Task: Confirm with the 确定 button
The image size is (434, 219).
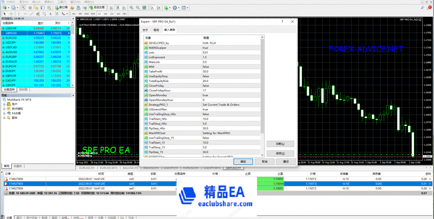Action: click(x=243, y=162)
